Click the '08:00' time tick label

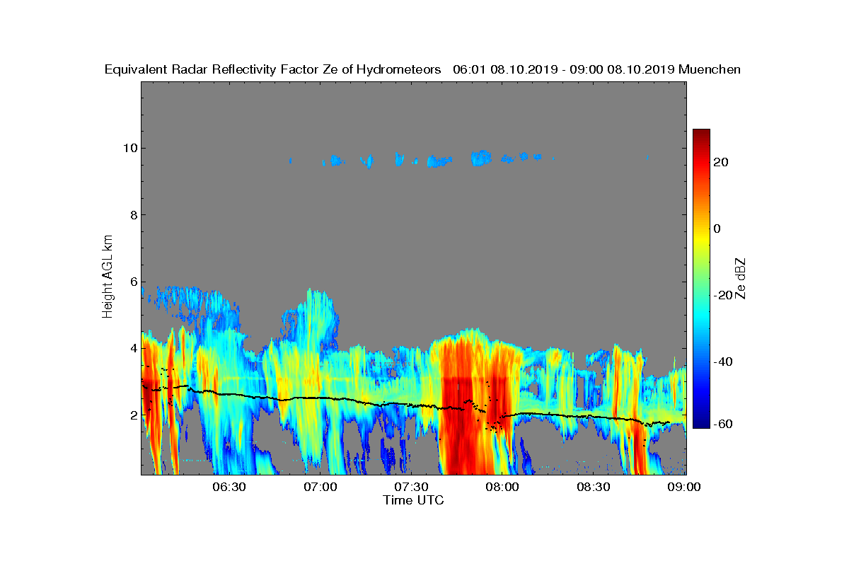502,487
